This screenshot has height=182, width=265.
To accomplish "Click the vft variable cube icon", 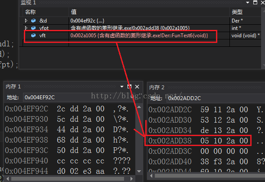I will [x=33, y=35].
